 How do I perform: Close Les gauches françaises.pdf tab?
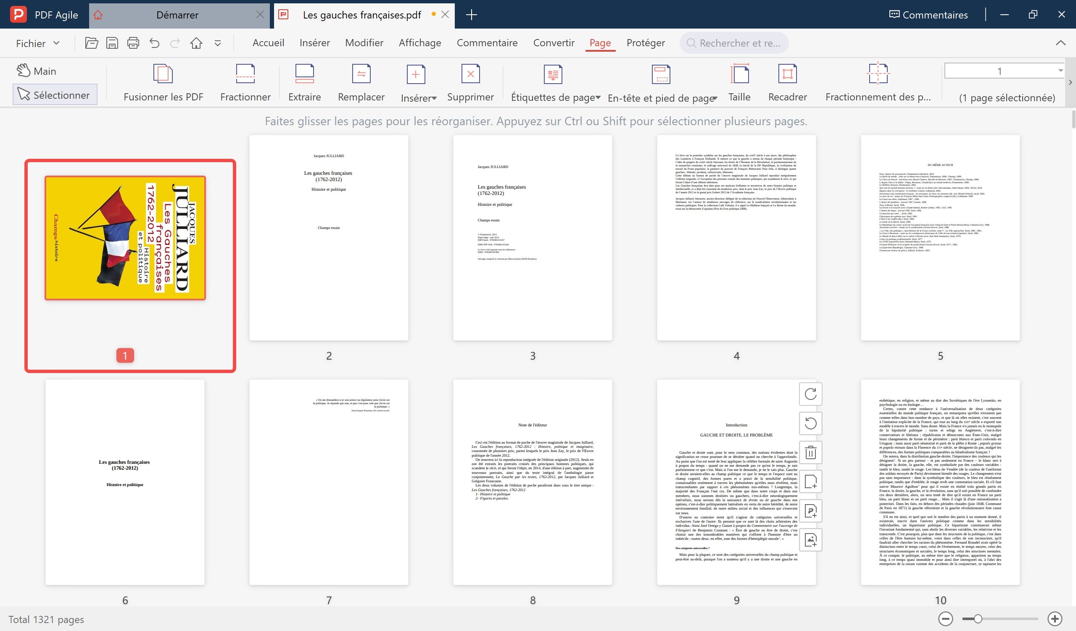tap(445, 15)
